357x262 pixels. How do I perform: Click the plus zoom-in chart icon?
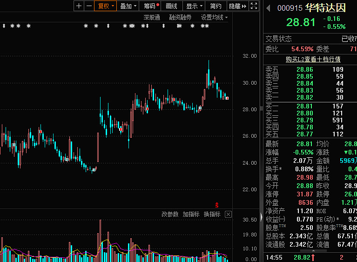click(x=79, y=6)
